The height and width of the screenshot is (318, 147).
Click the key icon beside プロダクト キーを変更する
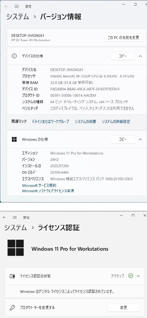[x=12, y=308]
